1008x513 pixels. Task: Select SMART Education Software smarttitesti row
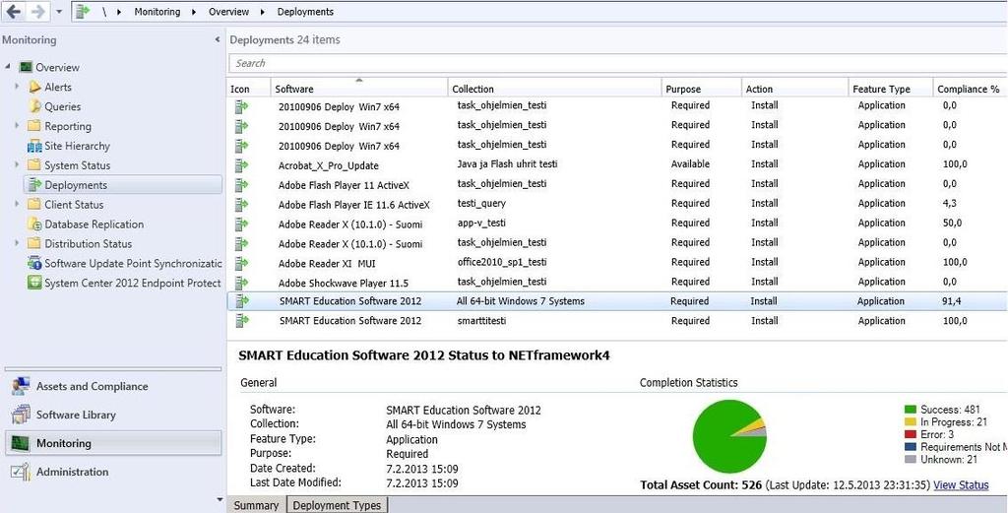click(x=617, y=320)
